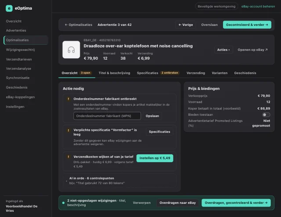Click Openen op eBay link
Viewport: 281px width, 217px height.
252,50
